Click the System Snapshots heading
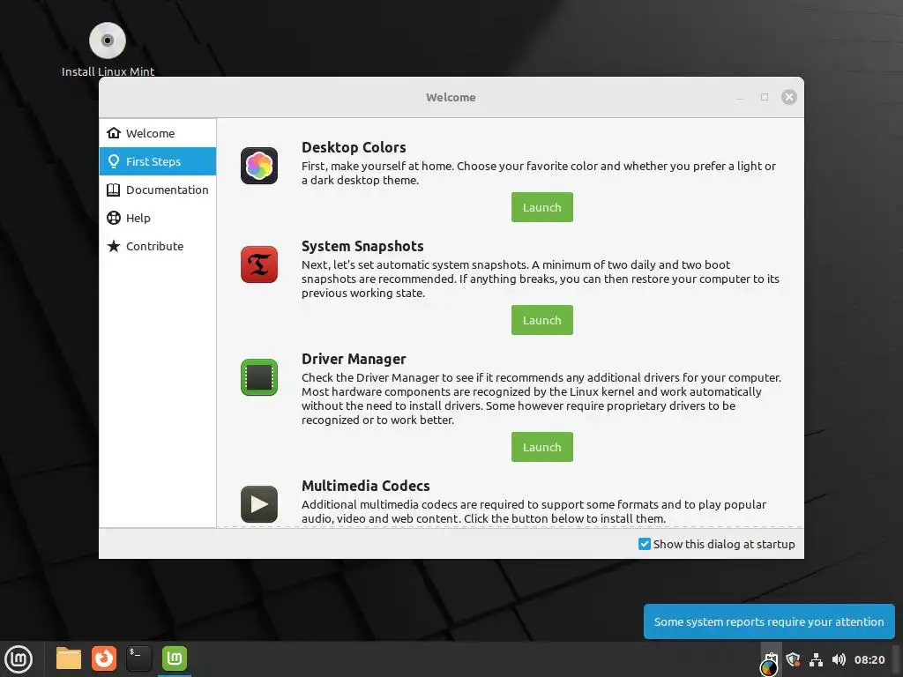 pos(362,247)
